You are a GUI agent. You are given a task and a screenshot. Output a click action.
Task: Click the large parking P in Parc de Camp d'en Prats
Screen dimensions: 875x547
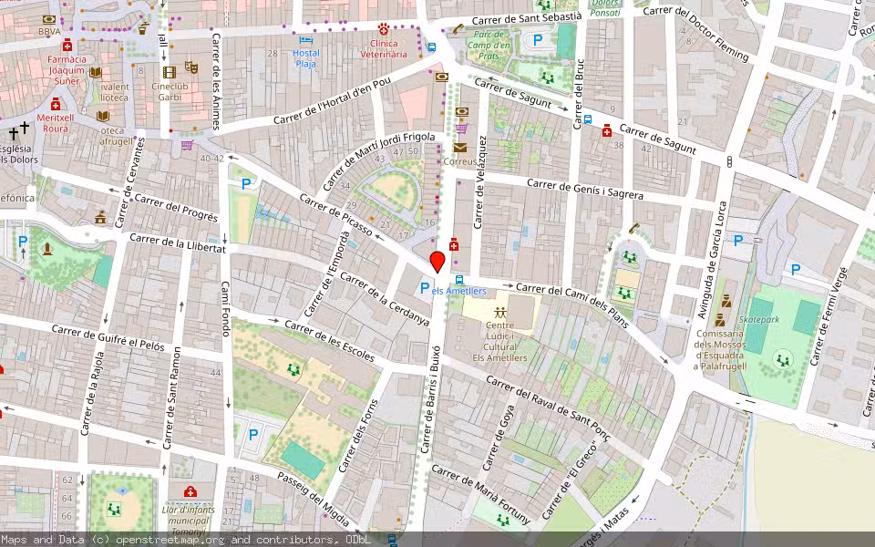537,39
